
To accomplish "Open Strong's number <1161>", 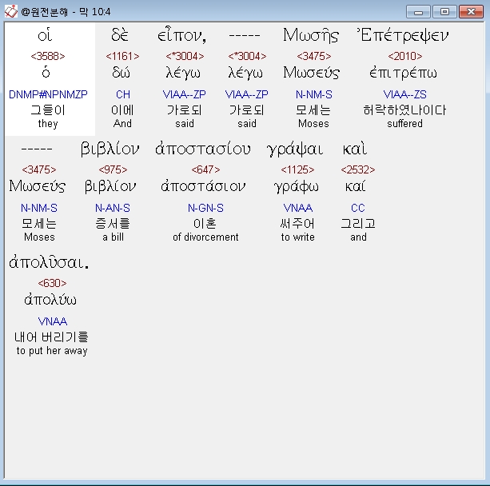I will point(122,56).
